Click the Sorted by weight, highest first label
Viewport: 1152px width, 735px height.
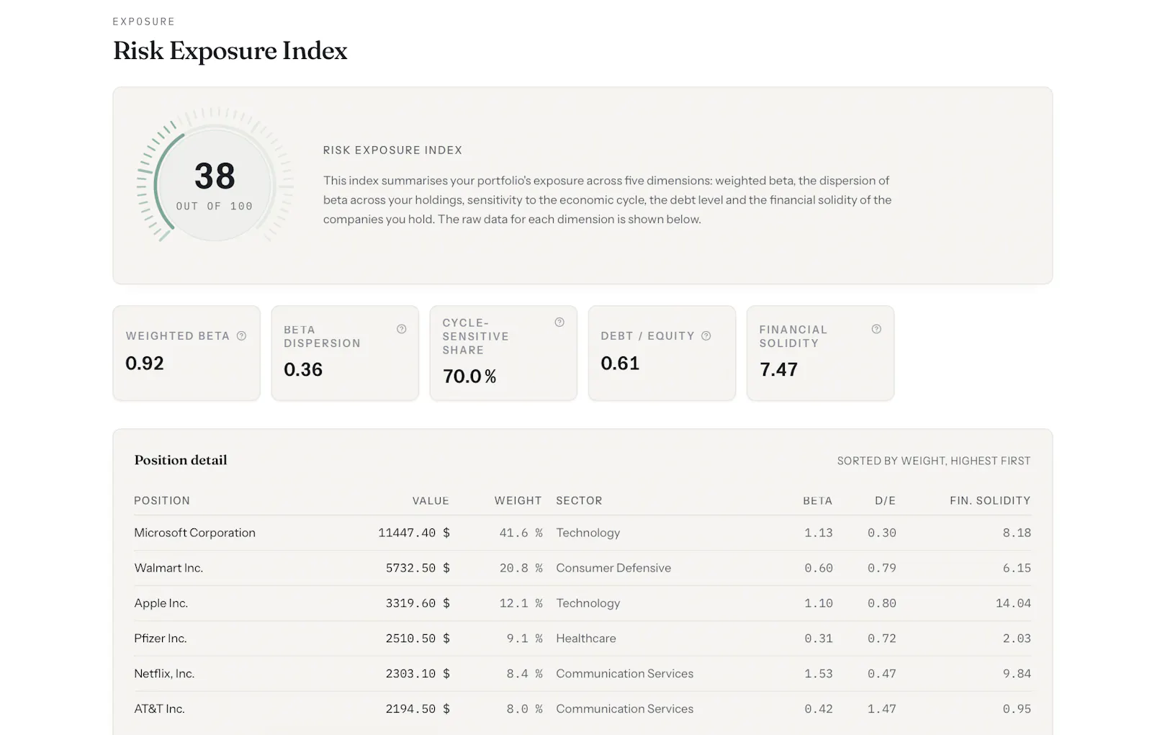click(x=934, y=461)
